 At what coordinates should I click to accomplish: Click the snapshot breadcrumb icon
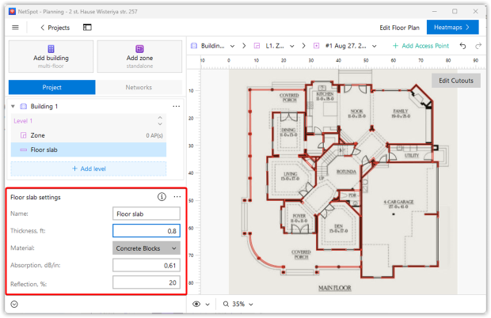(316, 46)
